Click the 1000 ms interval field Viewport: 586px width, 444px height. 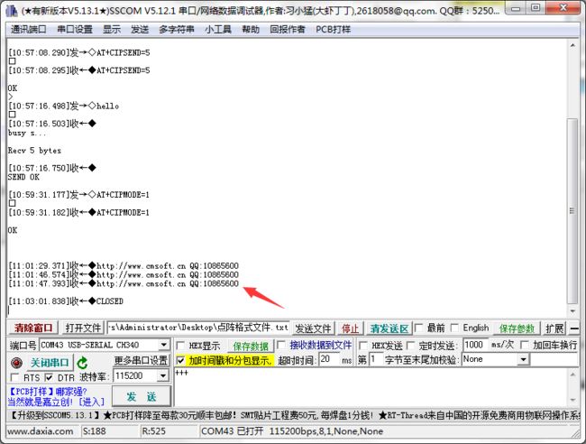(475, 345)
